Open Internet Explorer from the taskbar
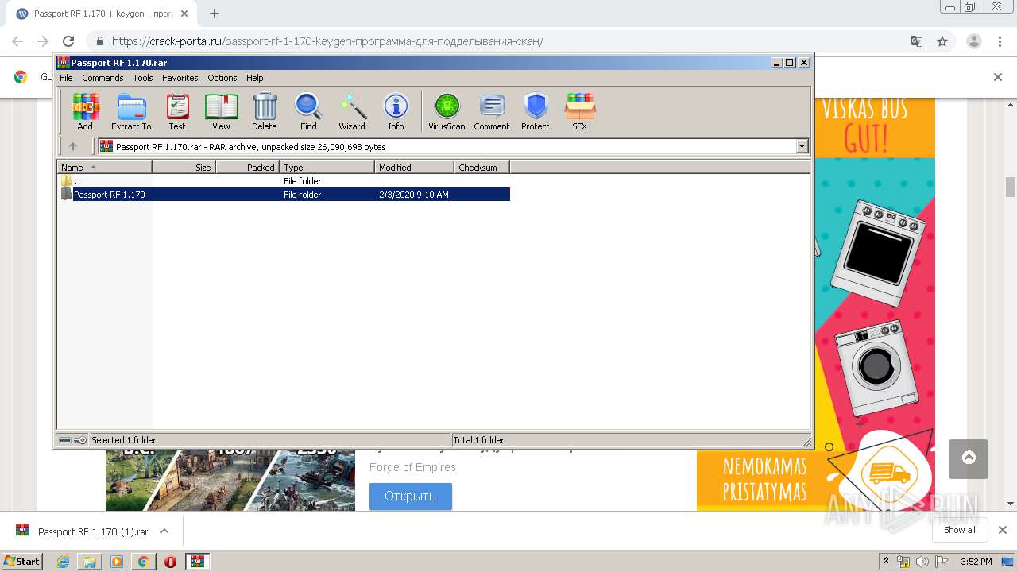 [64, 562]
